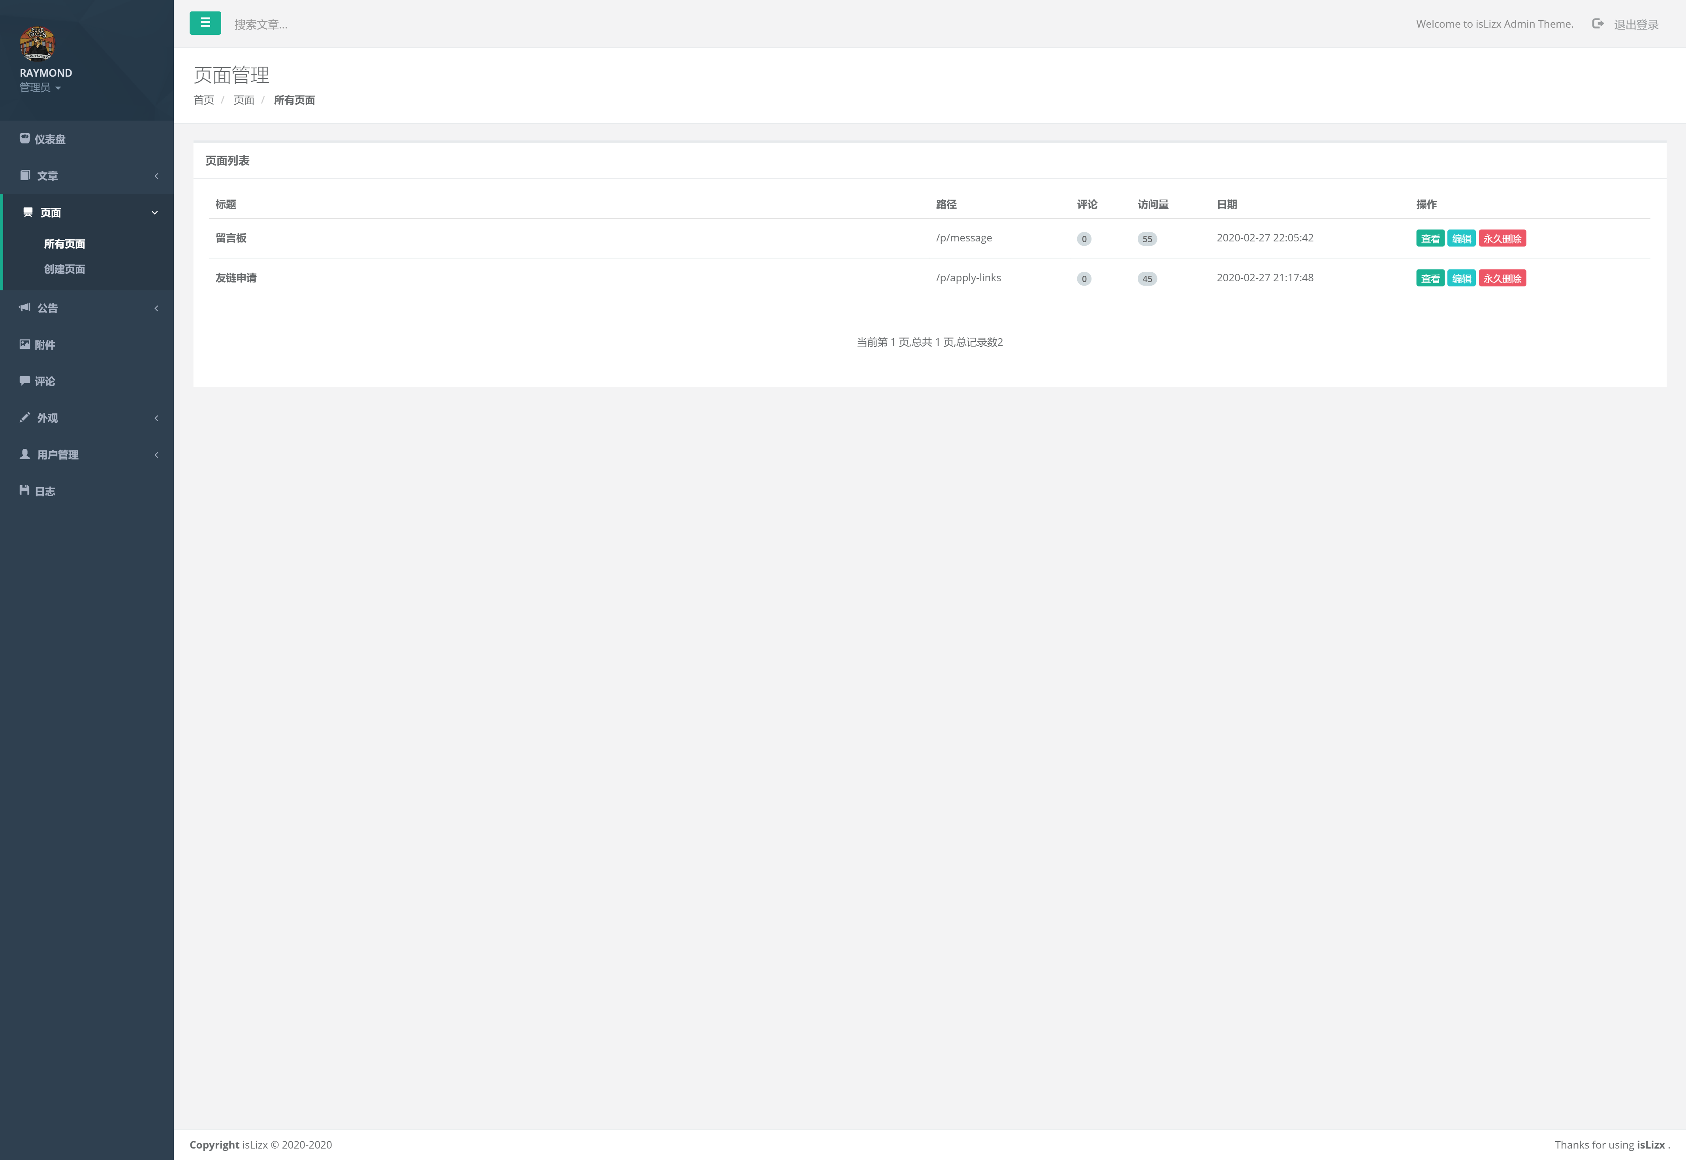Screen dimensions: 1686x1160
Task: Open the 管理员 user dropdown
Action: tap(40, 88)
